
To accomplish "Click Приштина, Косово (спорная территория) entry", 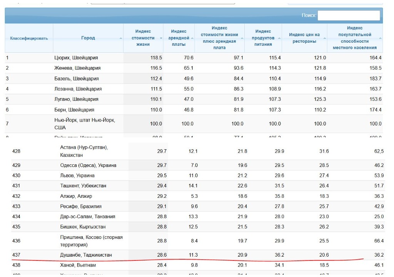I will coord(91,241).
